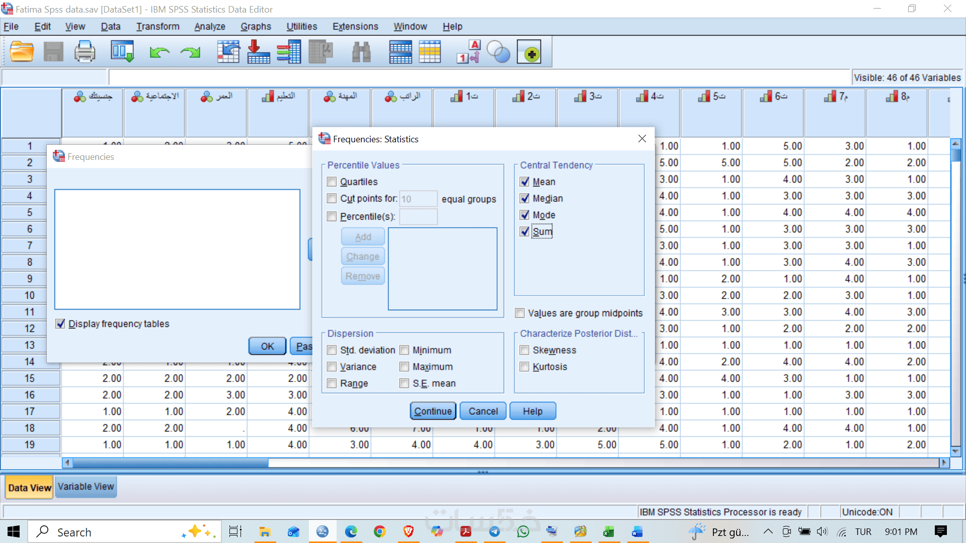Screen dimensions: 966x543
Task: Click the Recall recently used dialogs icon
Action: tap(122, 52)
